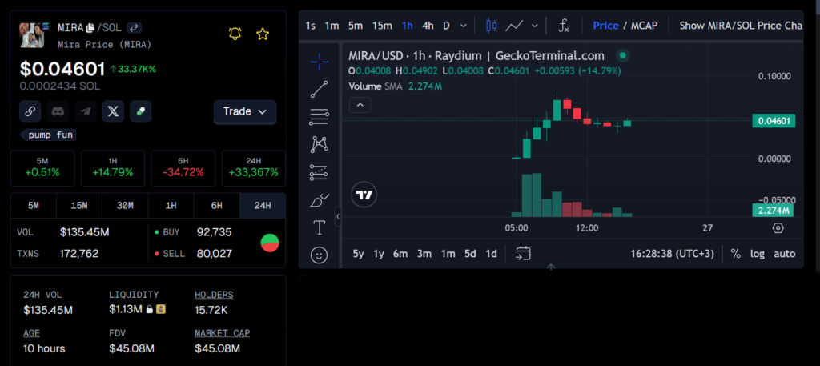The image size is (820, 366).
Task: Set a price alert bell
Action: 235,34
